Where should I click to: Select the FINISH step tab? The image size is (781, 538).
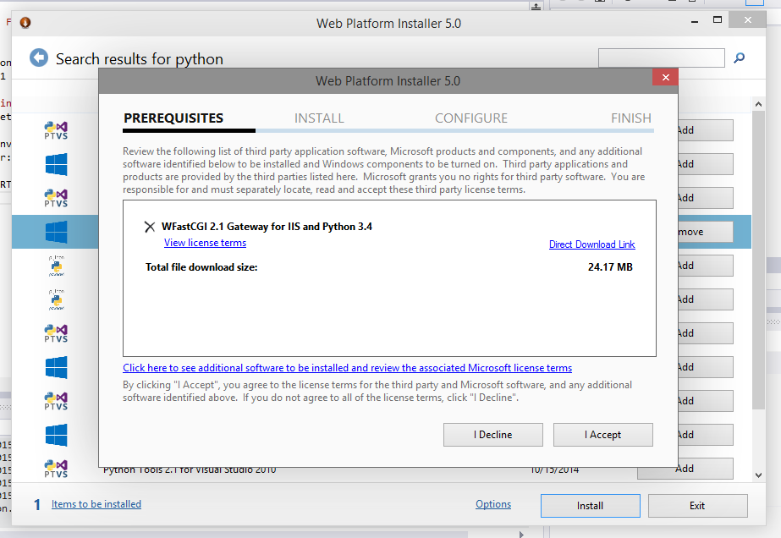click(631, 118)
